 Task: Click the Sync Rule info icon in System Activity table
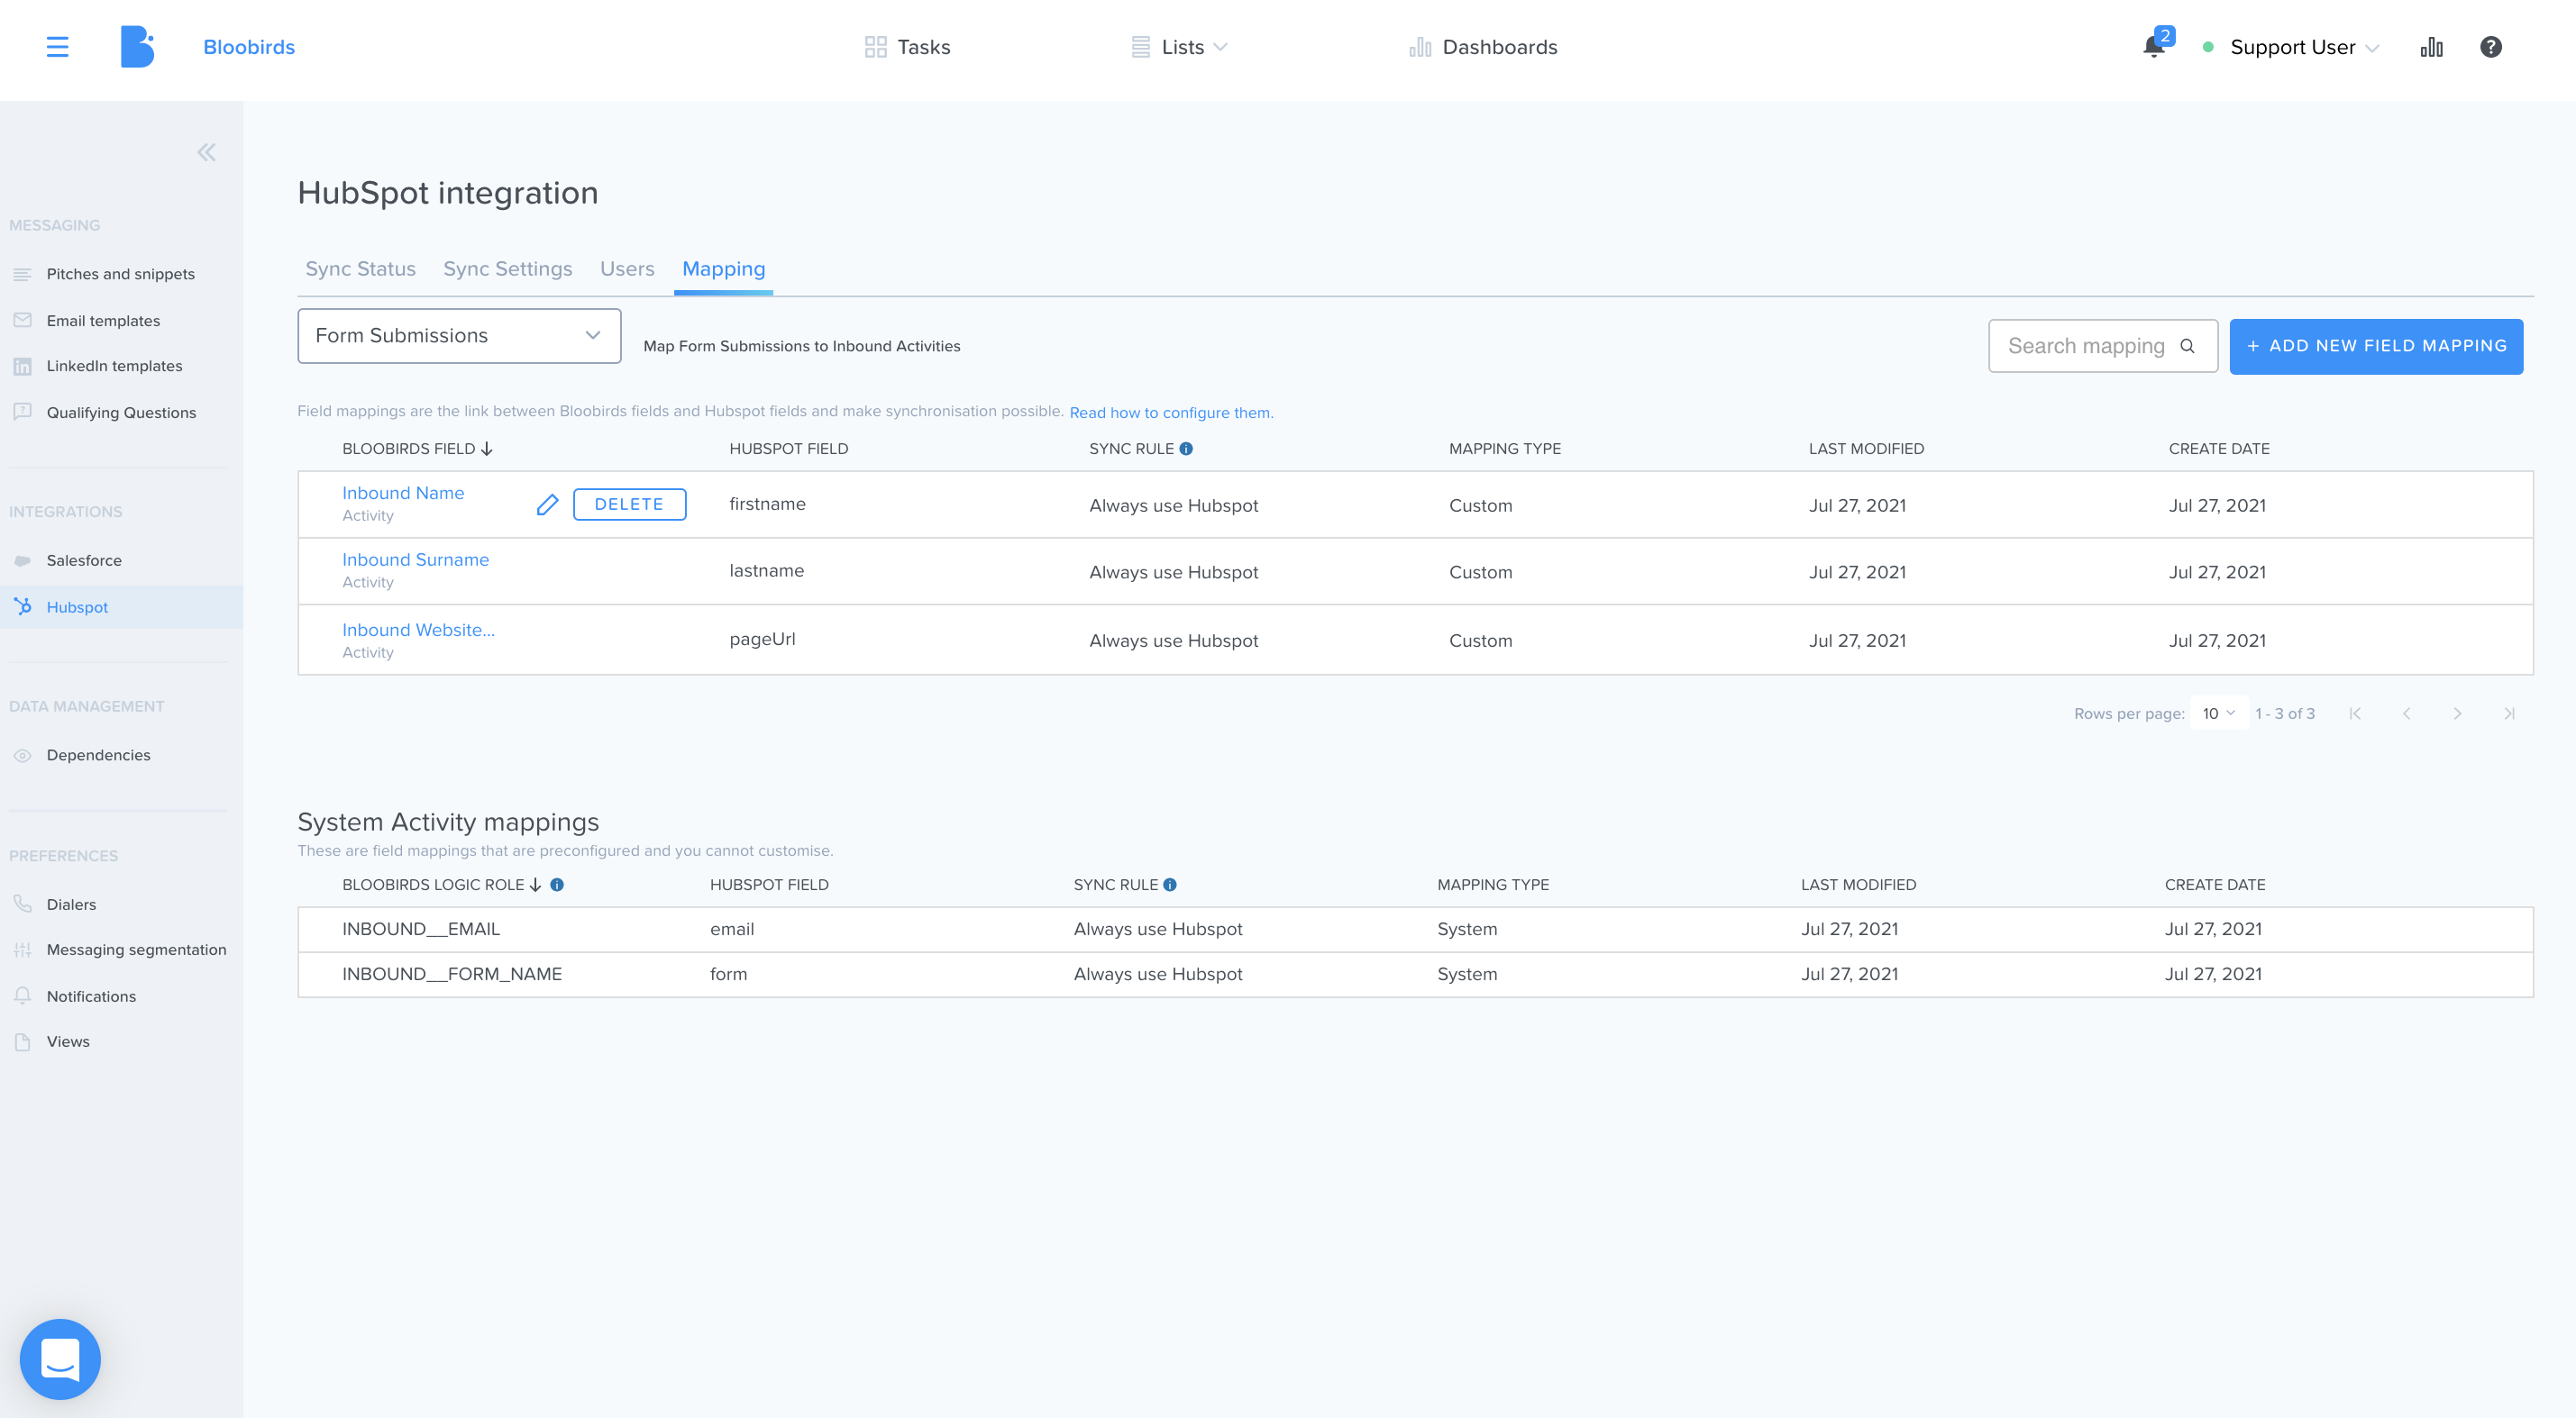1170,885
